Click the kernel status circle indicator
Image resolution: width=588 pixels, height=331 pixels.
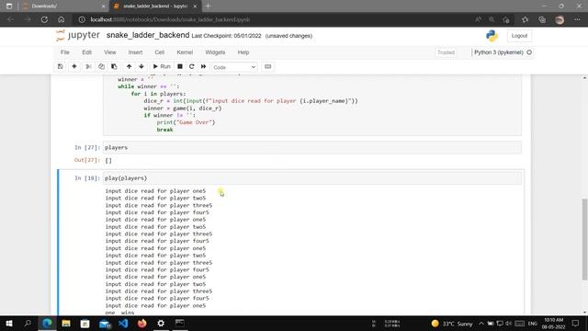click(529, 52)
